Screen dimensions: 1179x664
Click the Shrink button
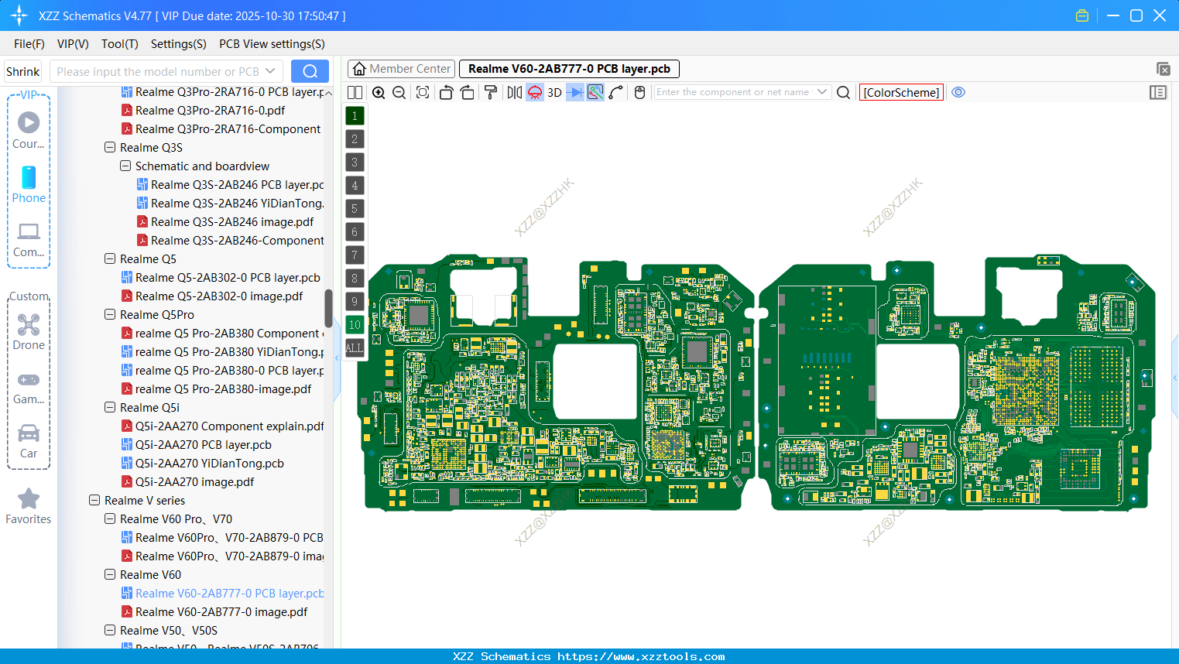[x=22, y=70]
